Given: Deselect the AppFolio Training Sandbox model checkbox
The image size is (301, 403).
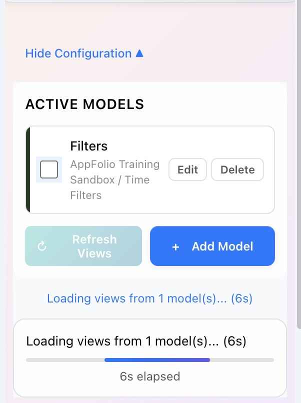Looking at the screenshot, I should 48,169.
